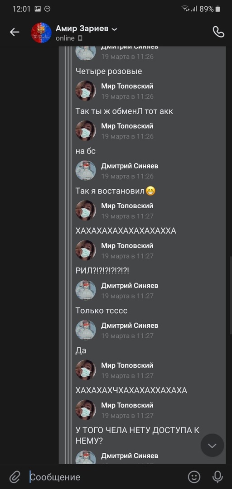The height and width of the screenshot is (489, 232).
Task: Open the emoji smiley picker
Action: click(194, 476)
